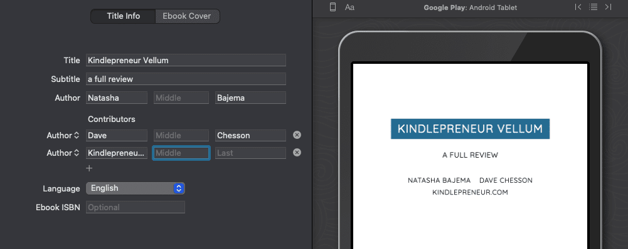This screenshot has height=249, width=628.
Task: Edit the Title field
Action: 186,60
